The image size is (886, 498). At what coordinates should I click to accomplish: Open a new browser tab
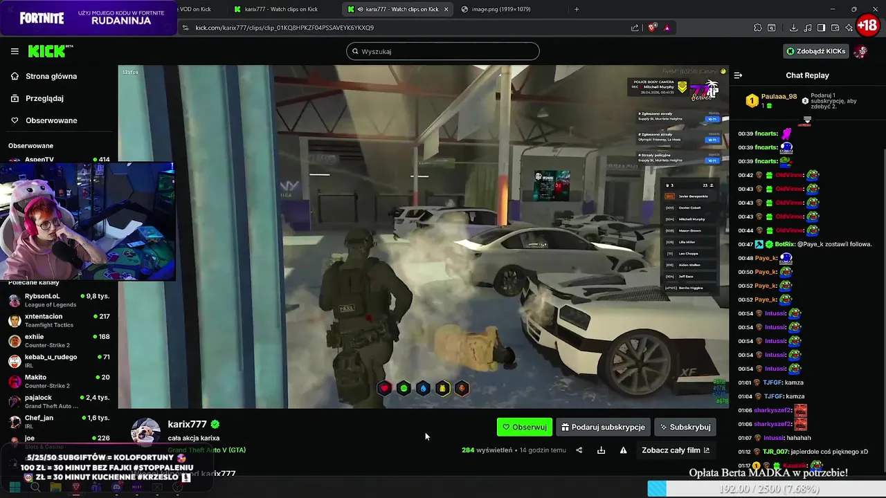coord(577,9)
